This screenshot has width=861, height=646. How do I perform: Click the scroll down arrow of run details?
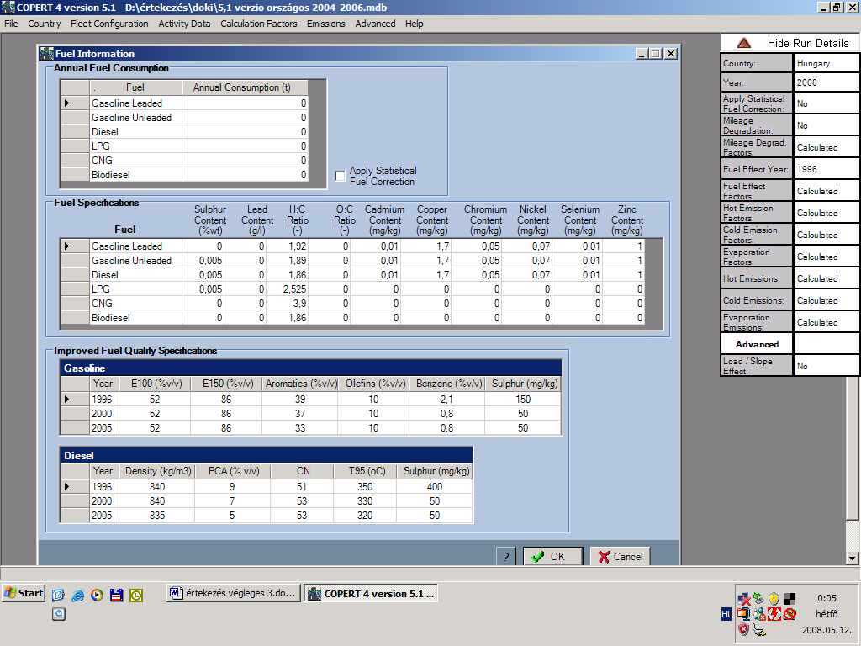853,558
